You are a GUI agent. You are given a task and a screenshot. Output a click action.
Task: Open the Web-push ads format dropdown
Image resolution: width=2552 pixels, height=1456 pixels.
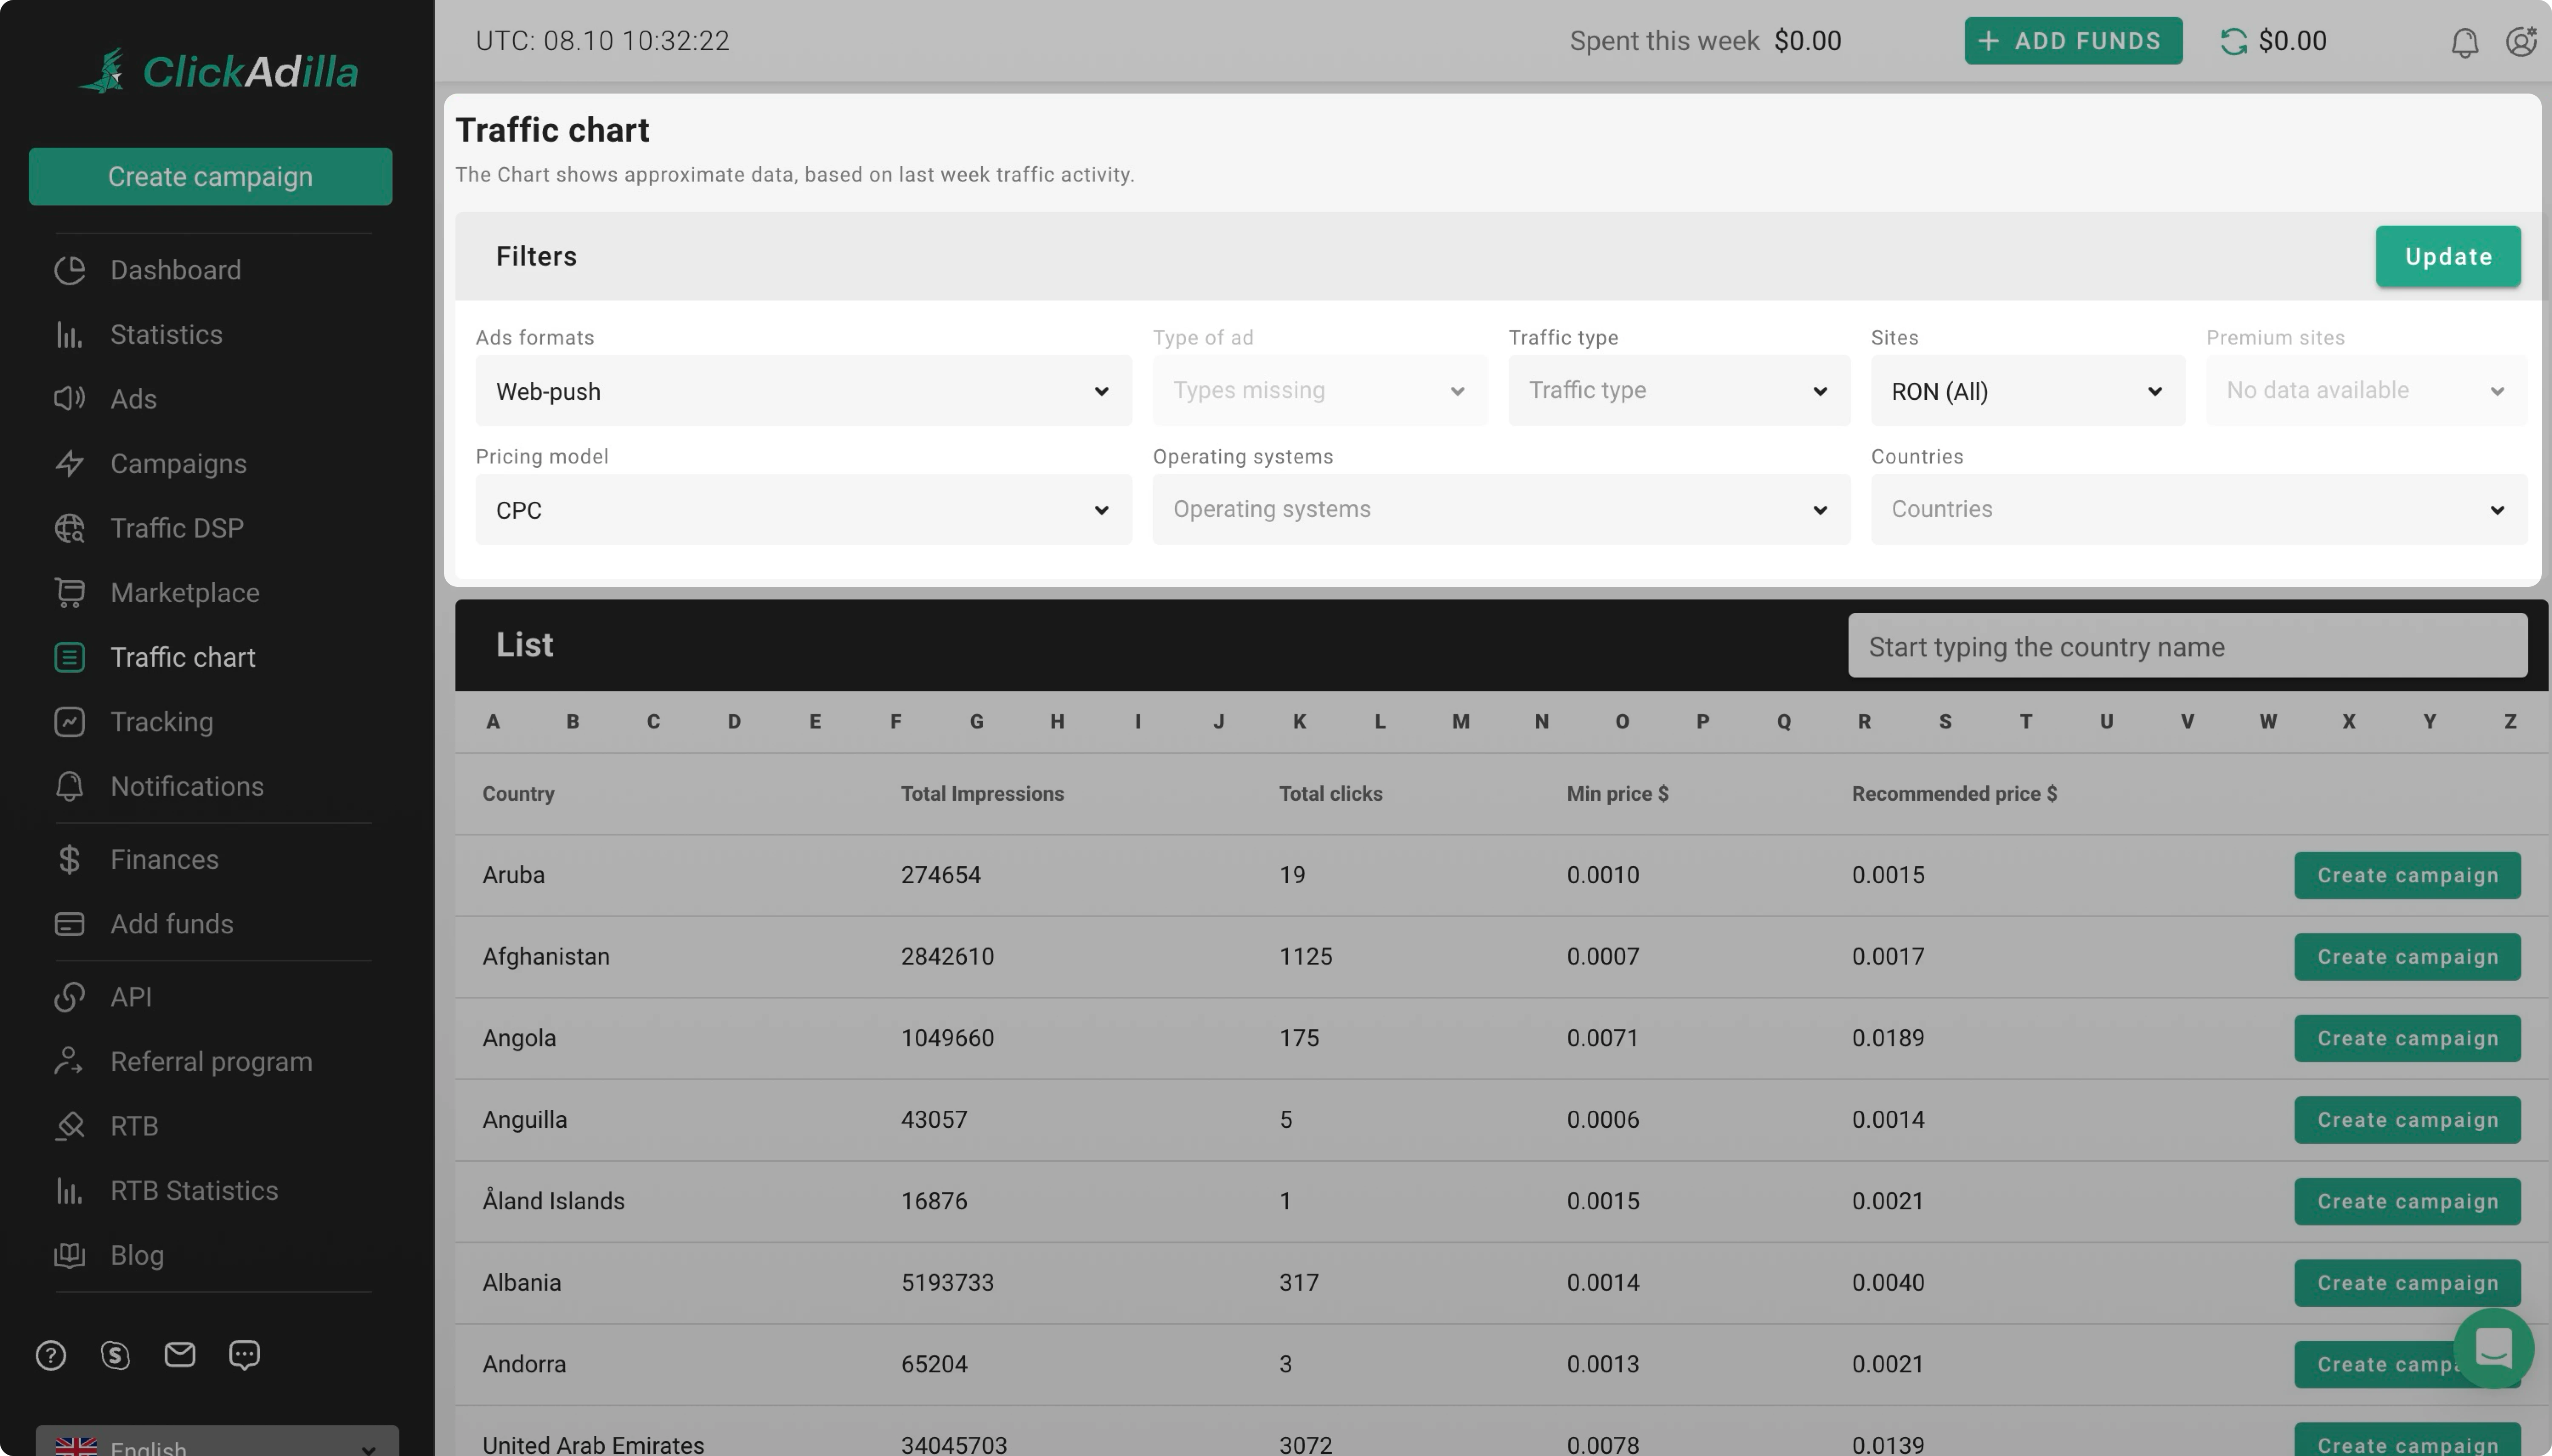pyautogui.click(x=802, y=390)
